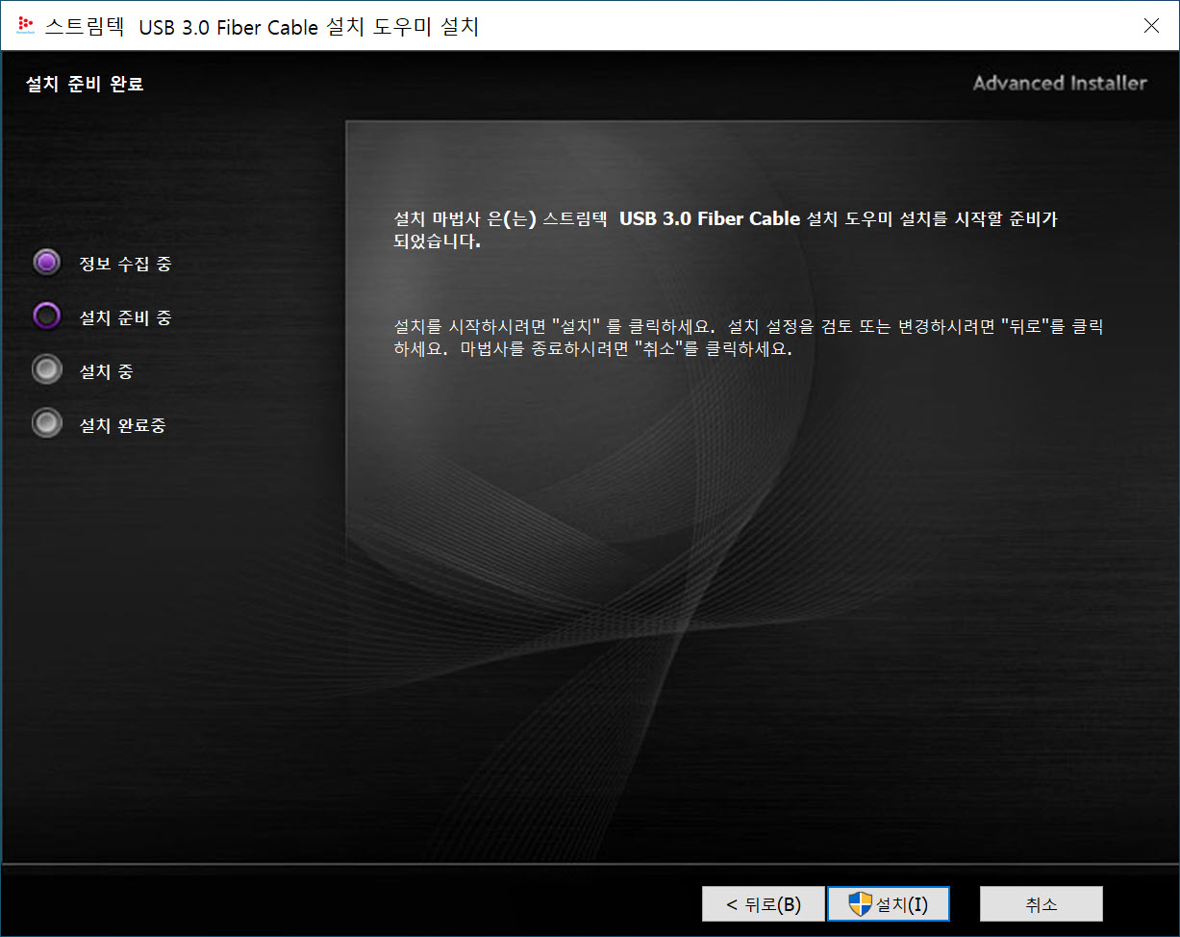Click the 설치 준비 완료 header text

click(x=85, y=85)
